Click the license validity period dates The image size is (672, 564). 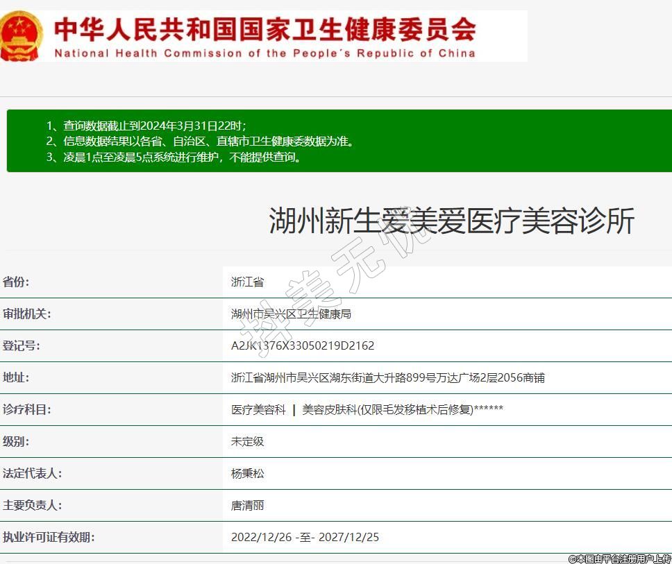click(x=305, y=538)
